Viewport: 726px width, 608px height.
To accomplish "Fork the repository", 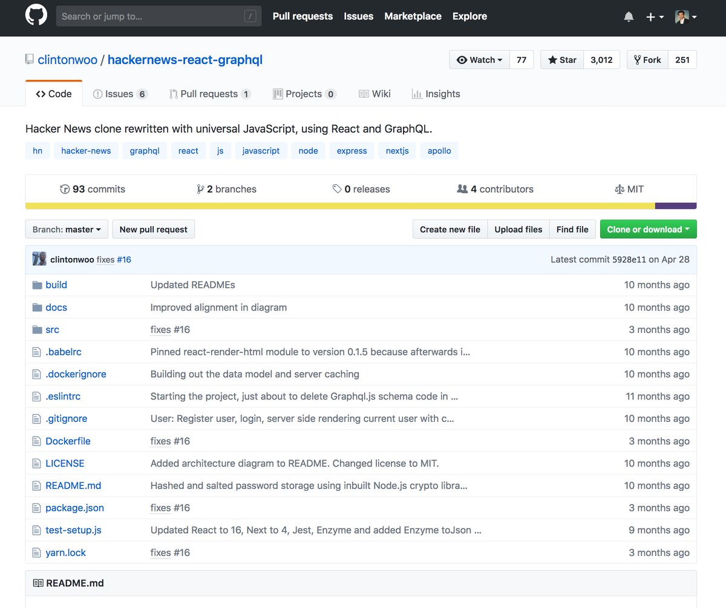I will (x=647, y=60).
